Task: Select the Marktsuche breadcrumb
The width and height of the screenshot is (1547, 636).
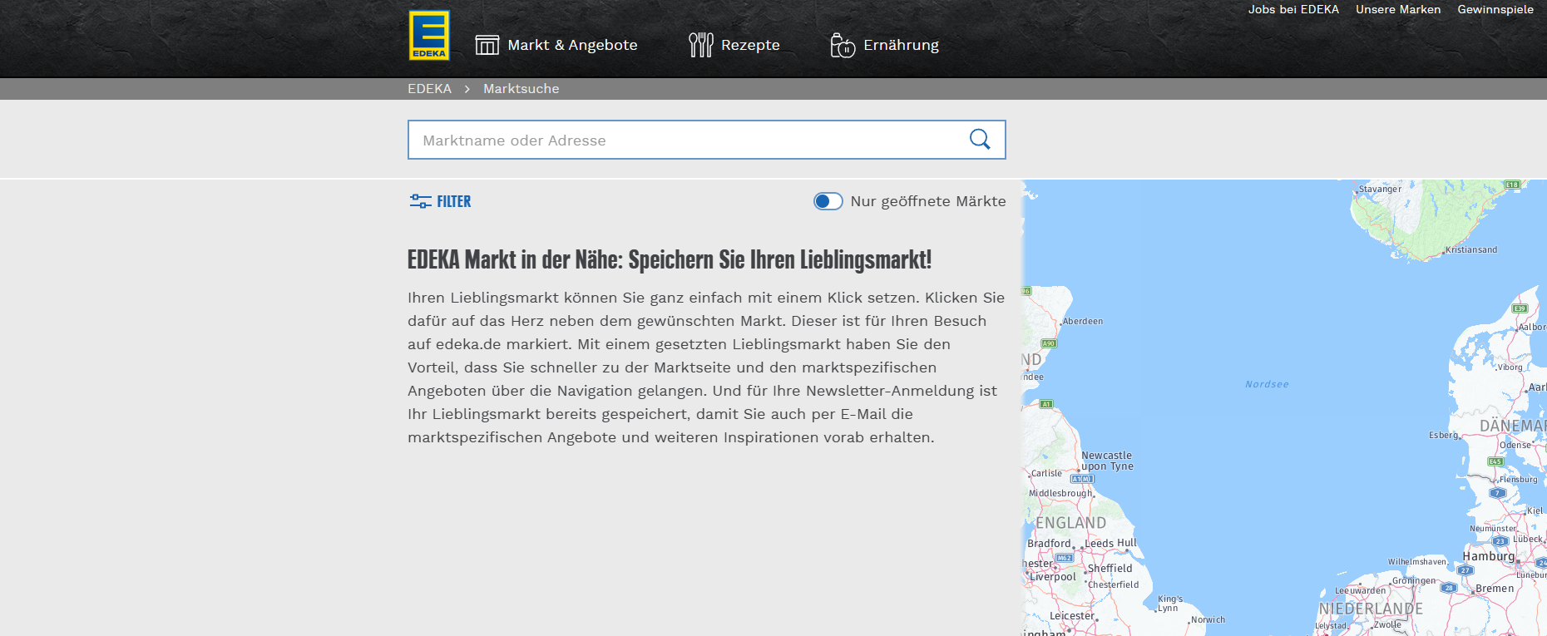Action: [x=521, y=89]
